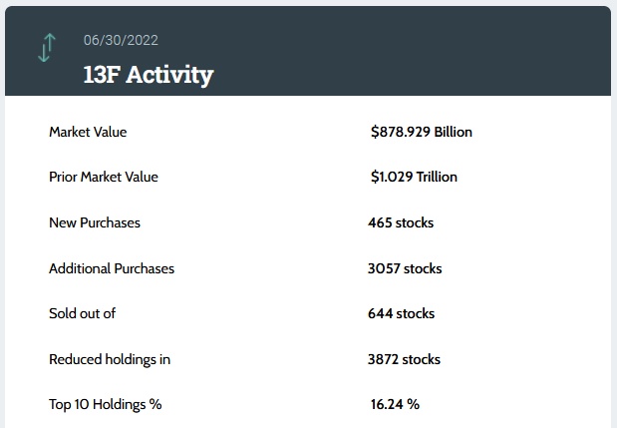Click blank white space below Top 10 Holdings row
The width and height of the screenshot is (617, 428).
[x=249, y=422]
